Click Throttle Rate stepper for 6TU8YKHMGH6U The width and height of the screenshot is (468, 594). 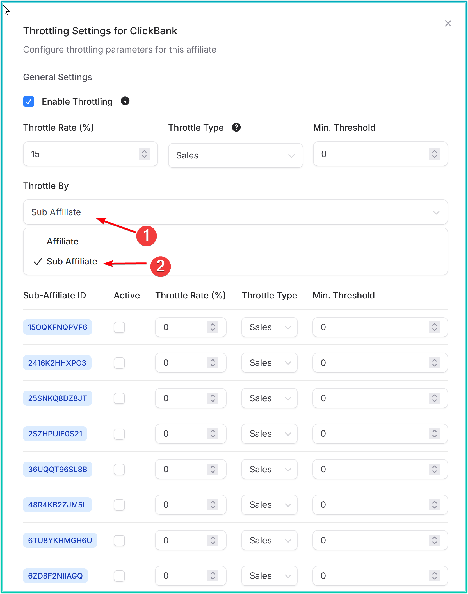point(213,540)
